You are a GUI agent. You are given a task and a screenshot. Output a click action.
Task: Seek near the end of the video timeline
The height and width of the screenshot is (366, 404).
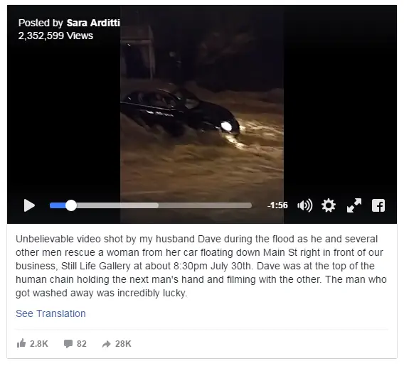point(245,205)
